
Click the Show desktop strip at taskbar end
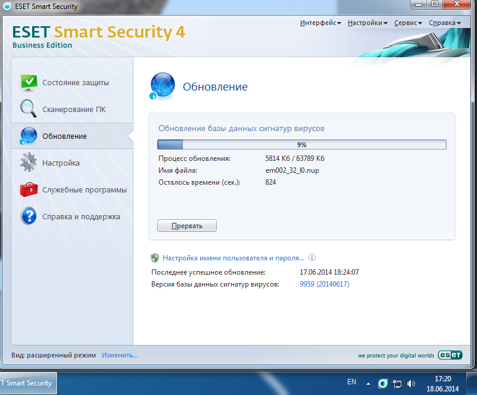(472, 384)
